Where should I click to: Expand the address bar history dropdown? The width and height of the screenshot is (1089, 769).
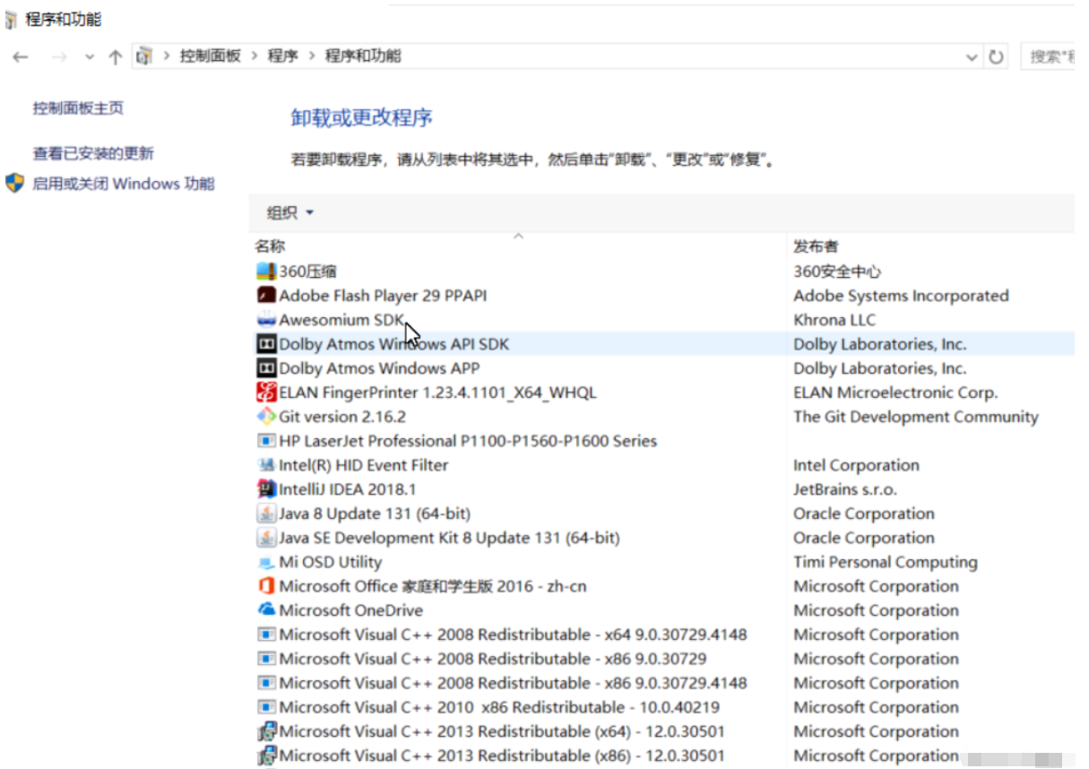pos(972,56)
